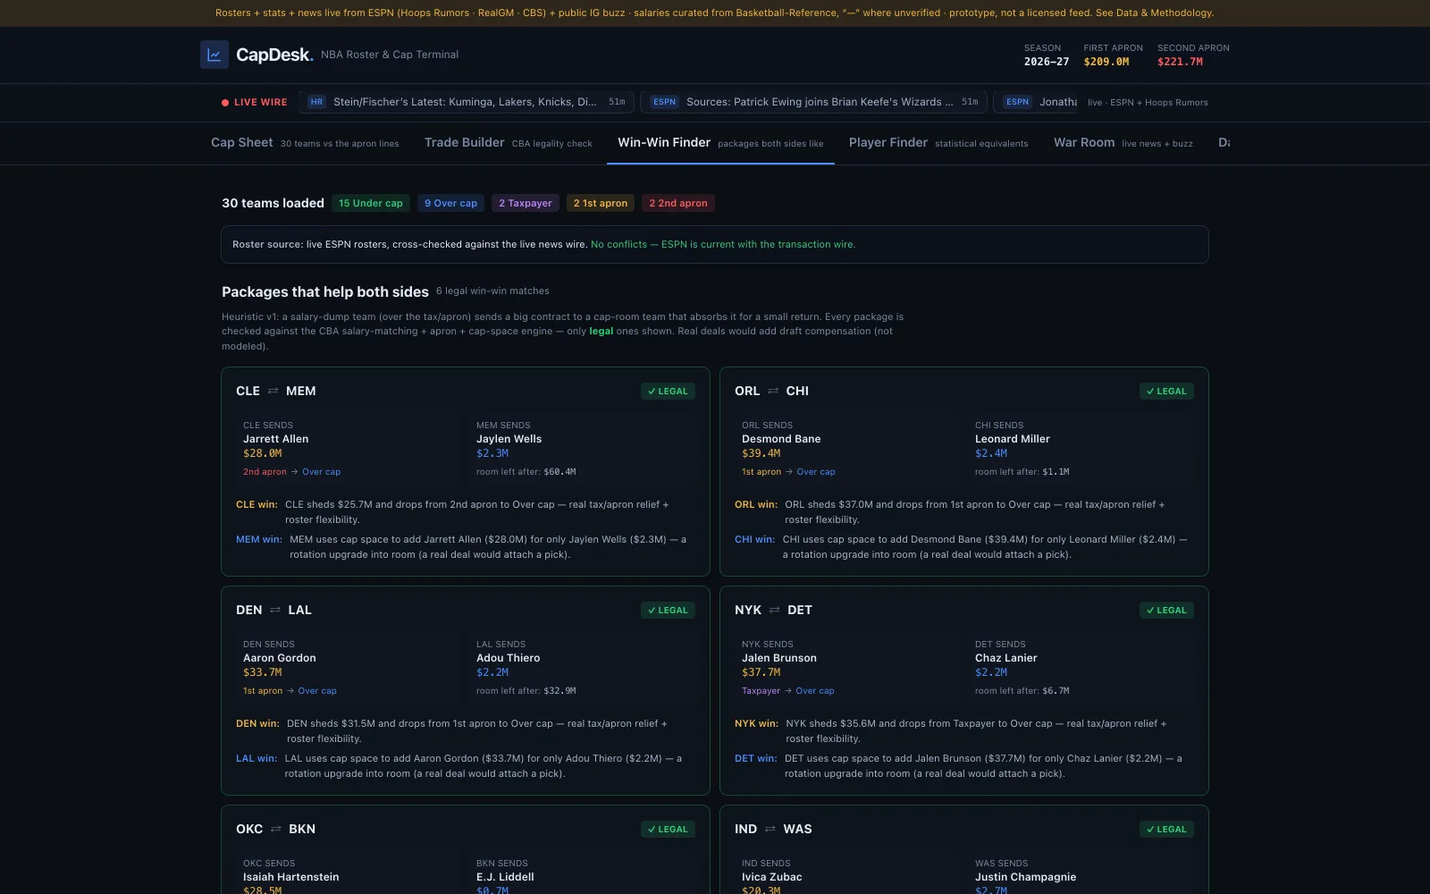Click Jaylen Wells player name
This screenshot has width=1430, height=894.
click(509, 439)
